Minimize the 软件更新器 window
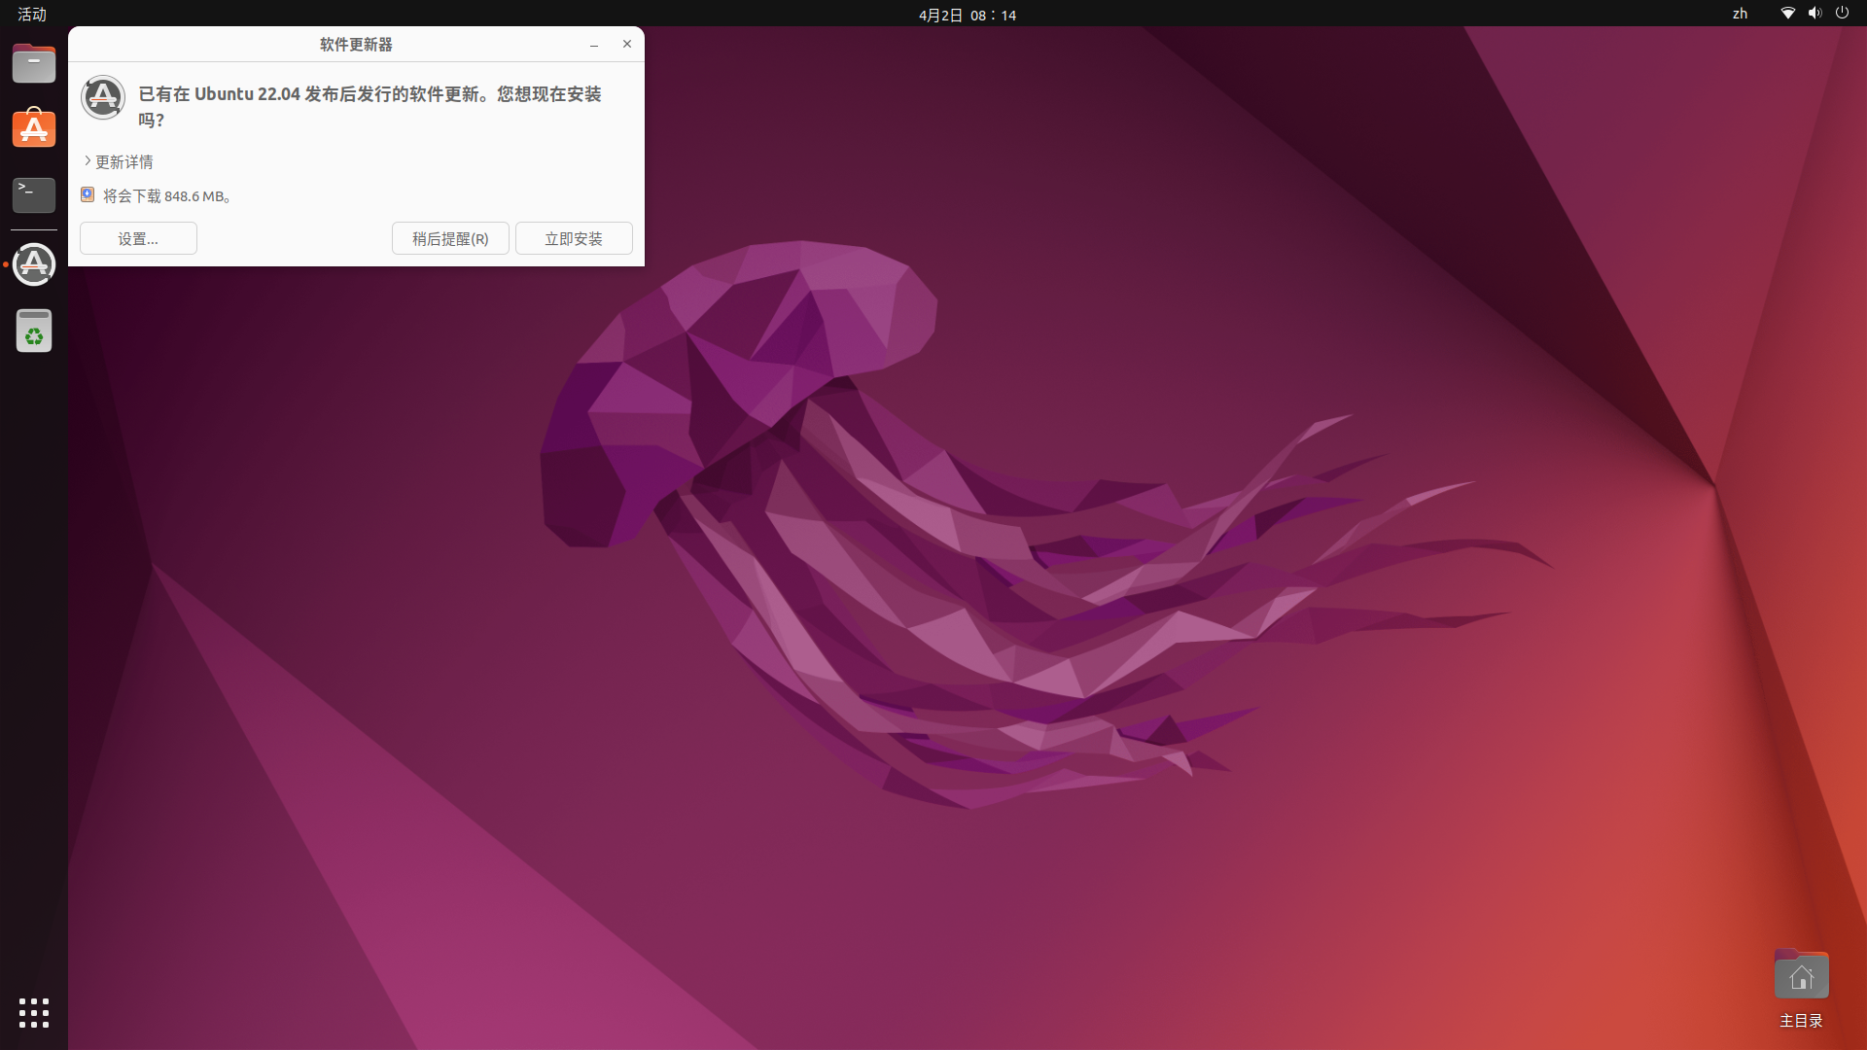 pyautogui.click(x=593, y=45)
